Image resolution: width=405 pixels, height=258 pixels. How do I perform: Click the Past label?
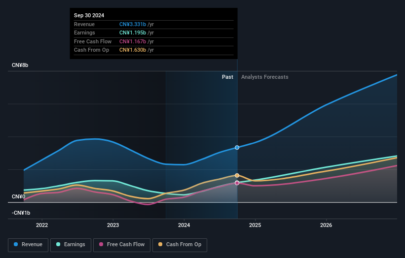click(x=227, y=77)
